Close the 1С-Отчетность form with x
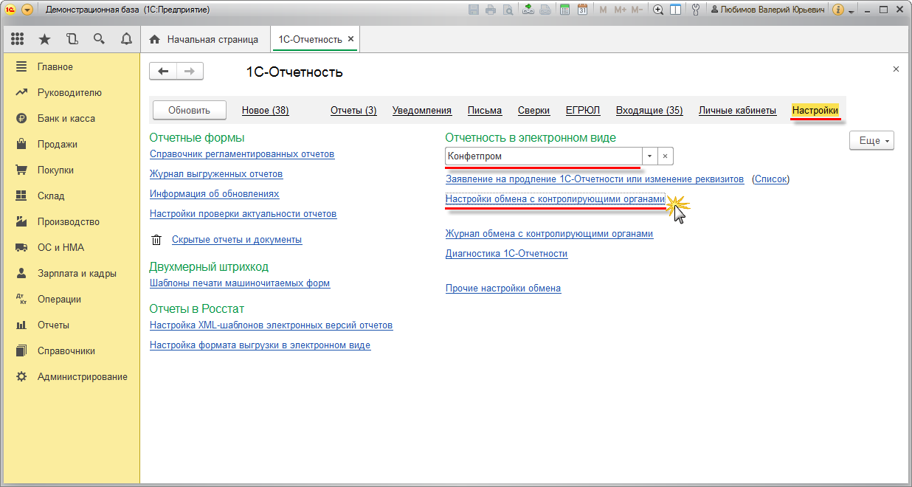Viewport: 912px width, 487px height. (x=896, y=69)
